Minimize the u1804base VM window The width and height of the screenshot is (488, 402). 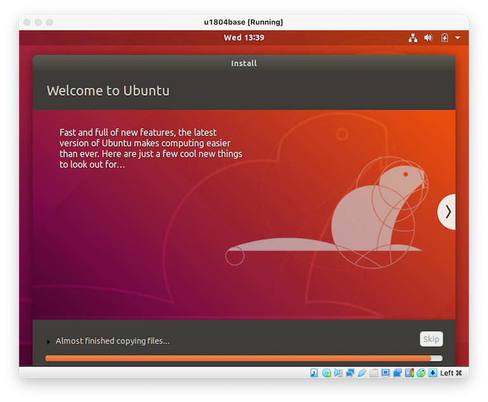(38, 22)
